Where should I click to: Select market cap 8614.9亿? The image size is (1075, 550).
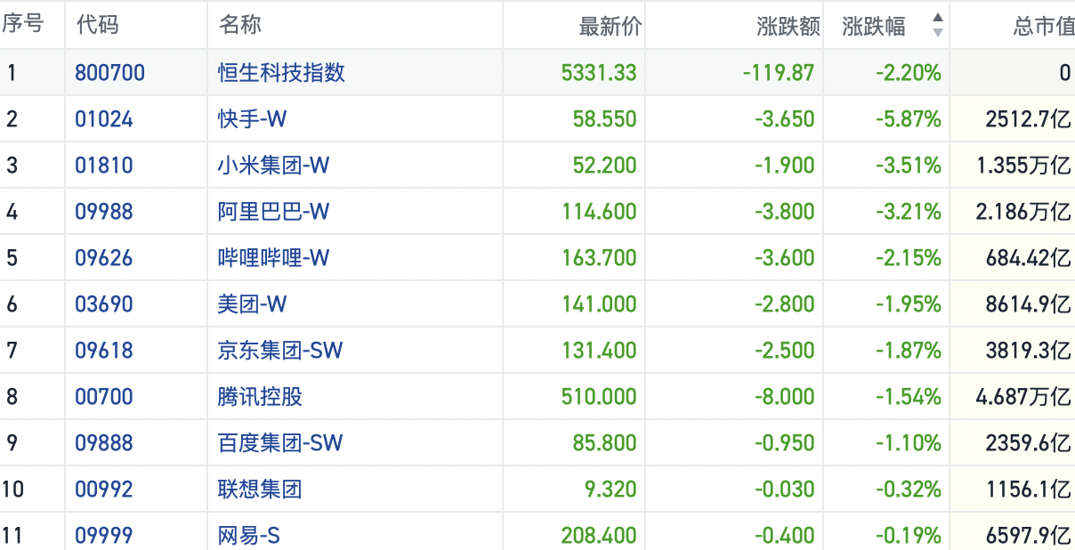click(x=1028, y=303)
